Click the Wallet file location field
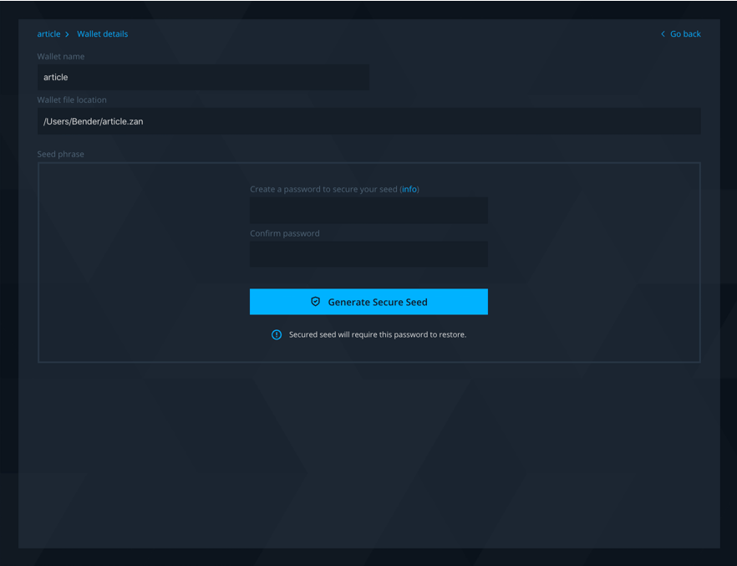This screenshot has height=566, width=737. click(369, 121)
